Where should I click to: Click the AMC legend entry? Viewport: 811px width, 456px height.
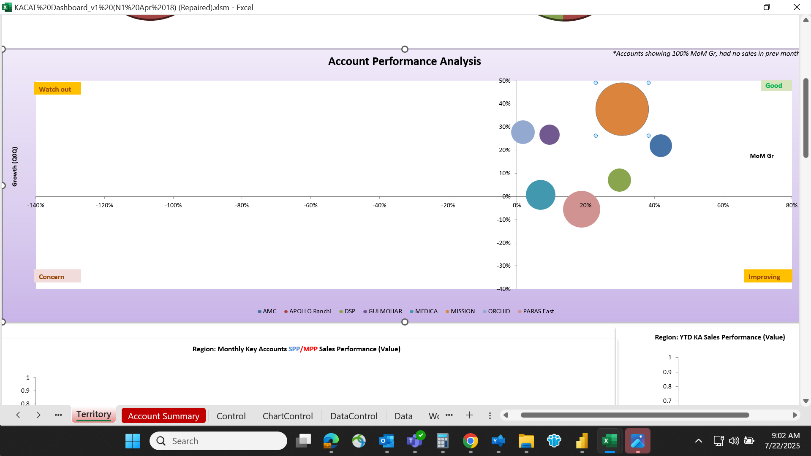pos(267,312)
